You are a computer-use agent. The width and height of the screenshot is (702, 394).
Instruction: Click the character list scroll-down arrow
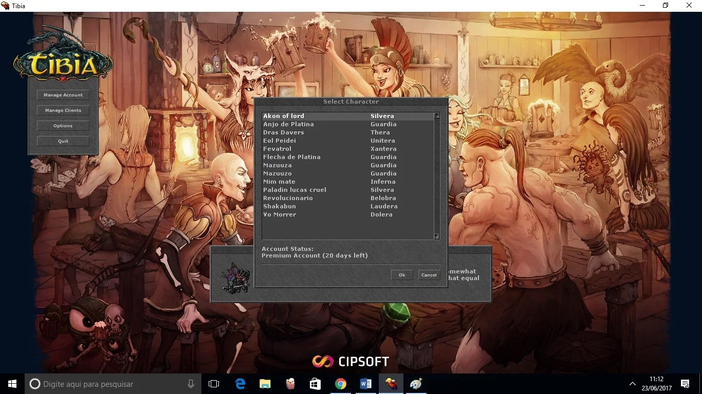[437, 237]
